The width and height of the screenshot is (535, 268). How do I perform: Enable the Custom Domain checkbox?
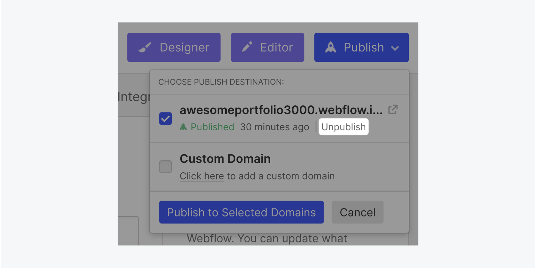[165, 167]
